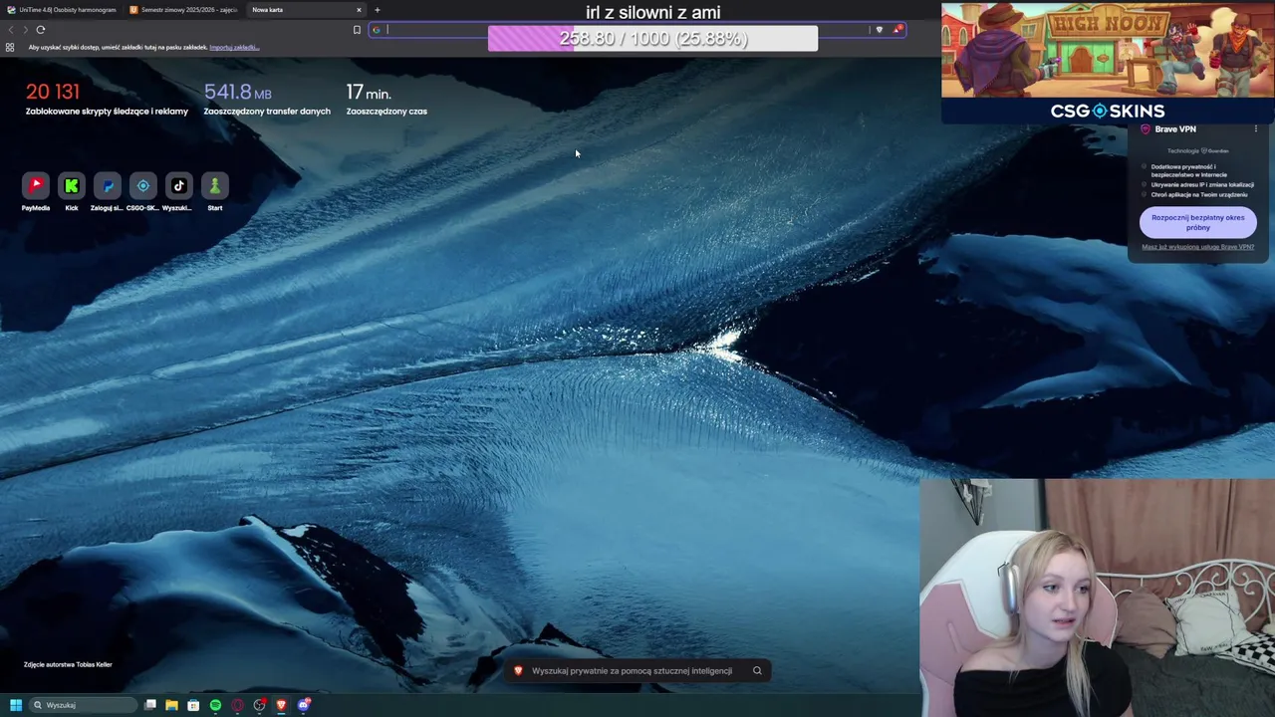The height and width of the screenshot is (717, 1275).
Task: Click the 20 131 blocked trackers counter
Action: point(53,92)
